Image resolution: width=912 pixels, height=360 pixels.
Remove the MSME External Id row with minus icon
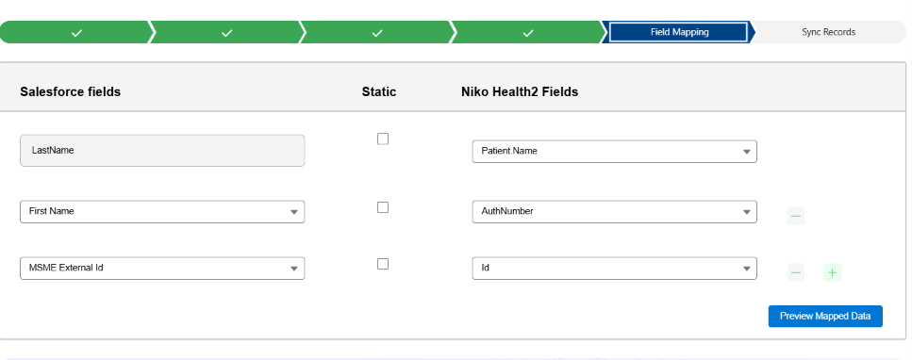tap(796, 272)
